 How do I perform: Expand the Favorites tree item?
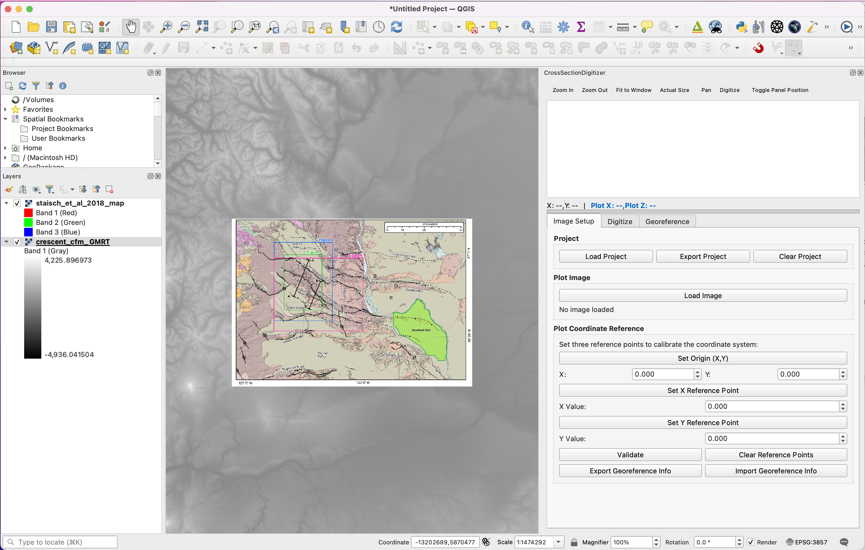5,109
